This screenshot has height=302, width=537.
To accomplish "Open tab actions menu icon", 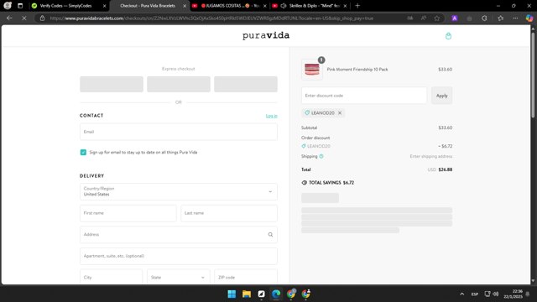I will pos(20,6).
